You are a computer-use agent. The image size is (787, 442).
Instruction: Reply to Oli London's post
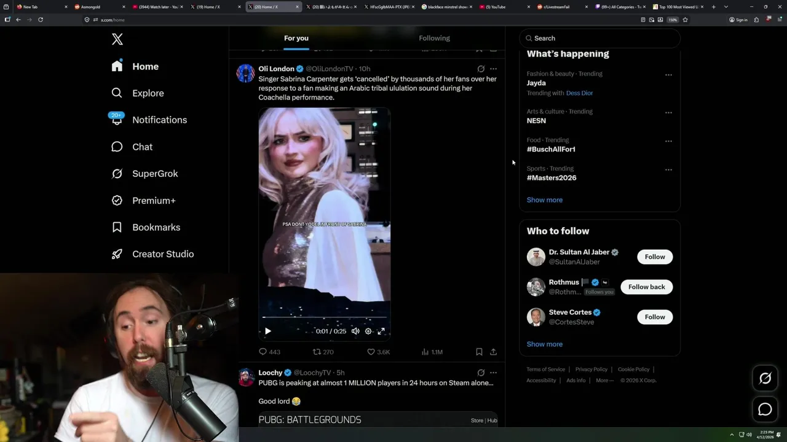coord(269,352)
